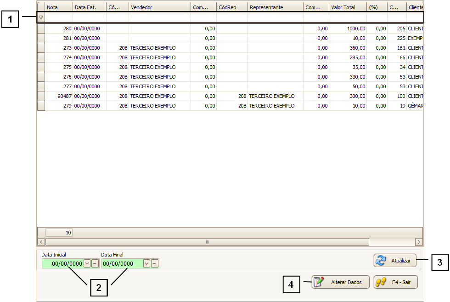Sort by the Nota column header
This screenshot has height=302, width=450.
(x=59, y=7)
